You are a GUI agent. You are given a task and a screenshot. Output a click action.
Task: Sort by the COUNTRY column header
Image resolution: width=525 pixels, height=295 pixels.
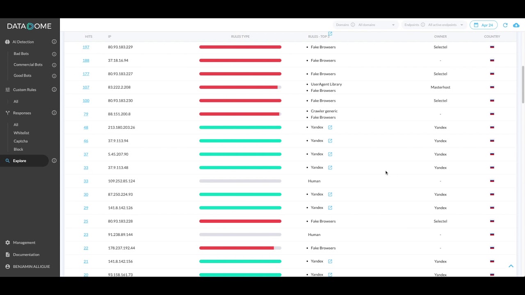[x=492, y=36]
